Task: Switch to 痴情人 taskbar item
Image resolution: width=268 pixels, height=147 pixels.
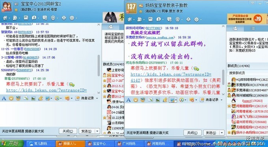Action: pyautogui.click(x=71, y=143)
